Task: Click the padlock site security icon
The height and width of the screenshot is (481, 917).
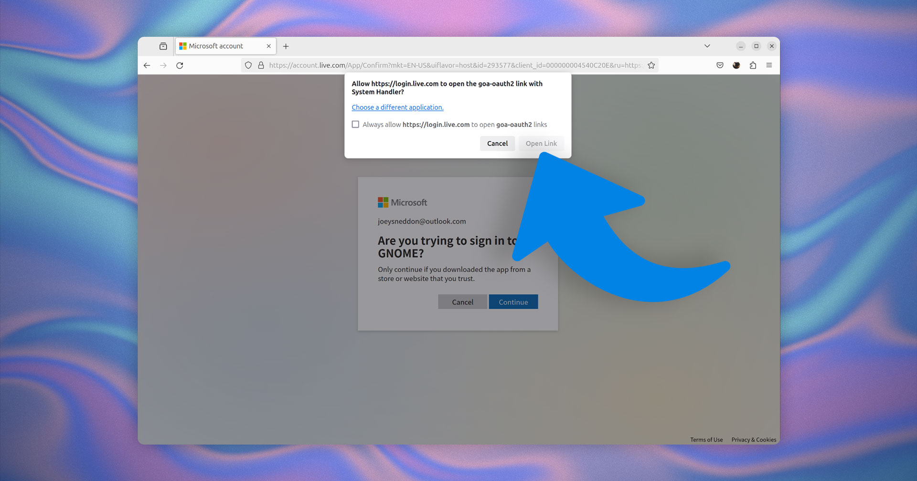Action: coord(261,65)
